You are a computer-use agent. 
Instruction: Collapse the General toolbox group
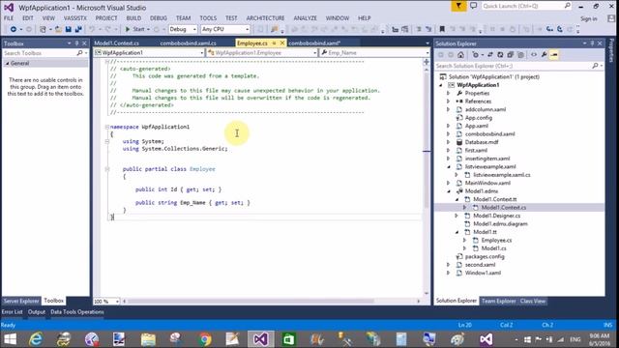pyautogui.click(x=7, y=63)
